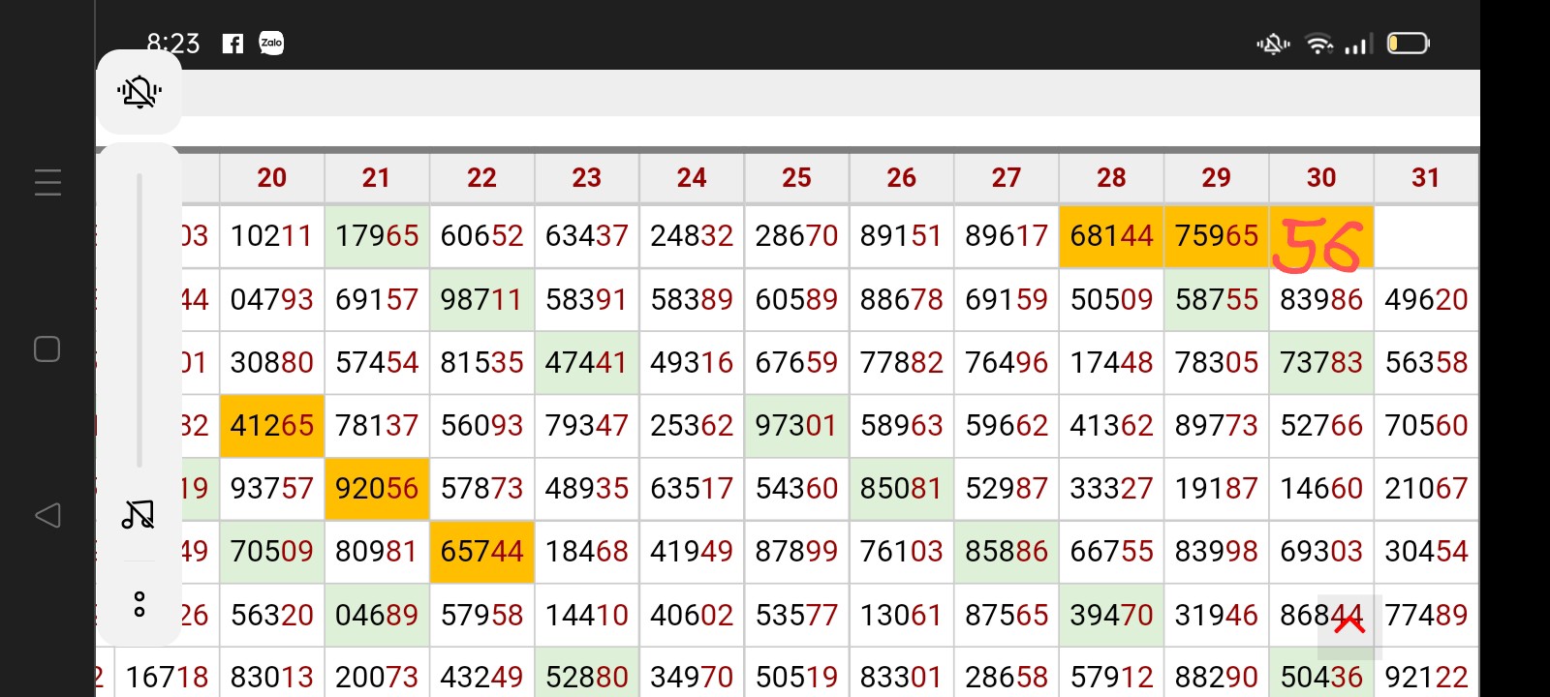The height and width of the screenshot is (697, 1550).
Task: Adjust the vertical volume slider
Action: (x=139, y=320)
